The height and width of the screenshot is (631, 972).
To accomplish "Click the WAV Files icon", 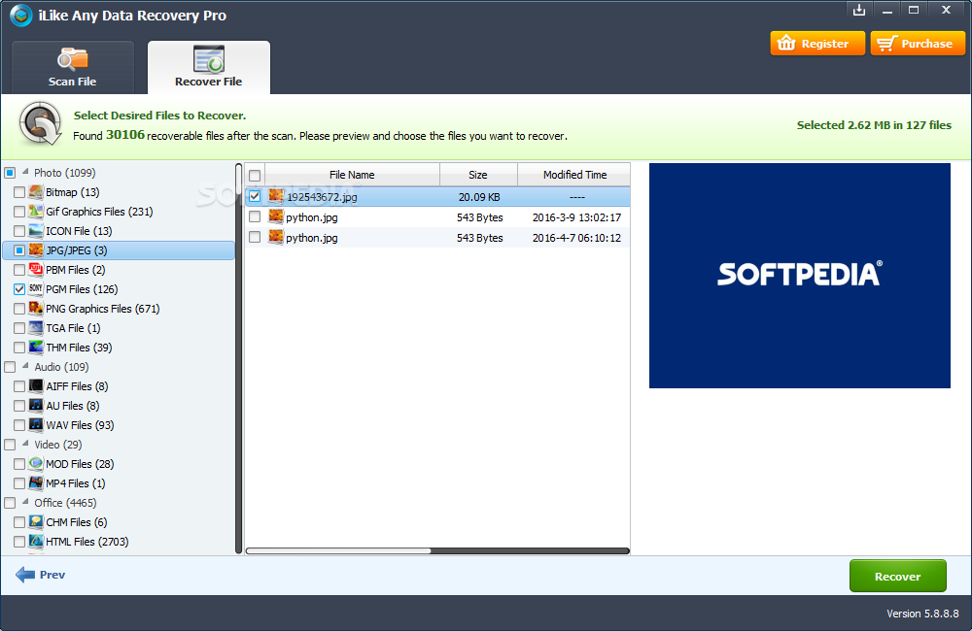I will 36,425.
